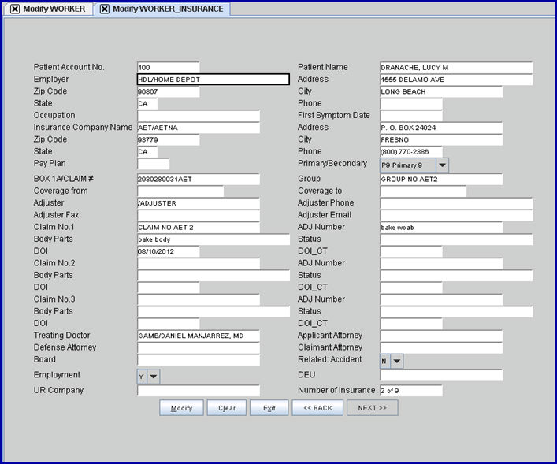
Task: Close the Modify WORKER_INSURANCE tab X icon
Action: [105, 9]
